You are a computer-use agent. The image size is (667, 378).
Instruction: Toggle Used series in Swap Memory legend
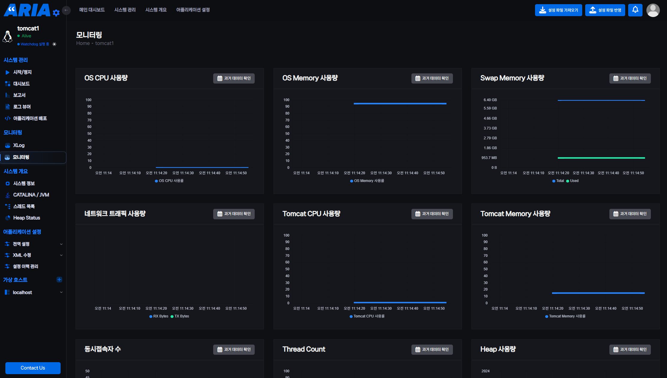coord(572,181)
